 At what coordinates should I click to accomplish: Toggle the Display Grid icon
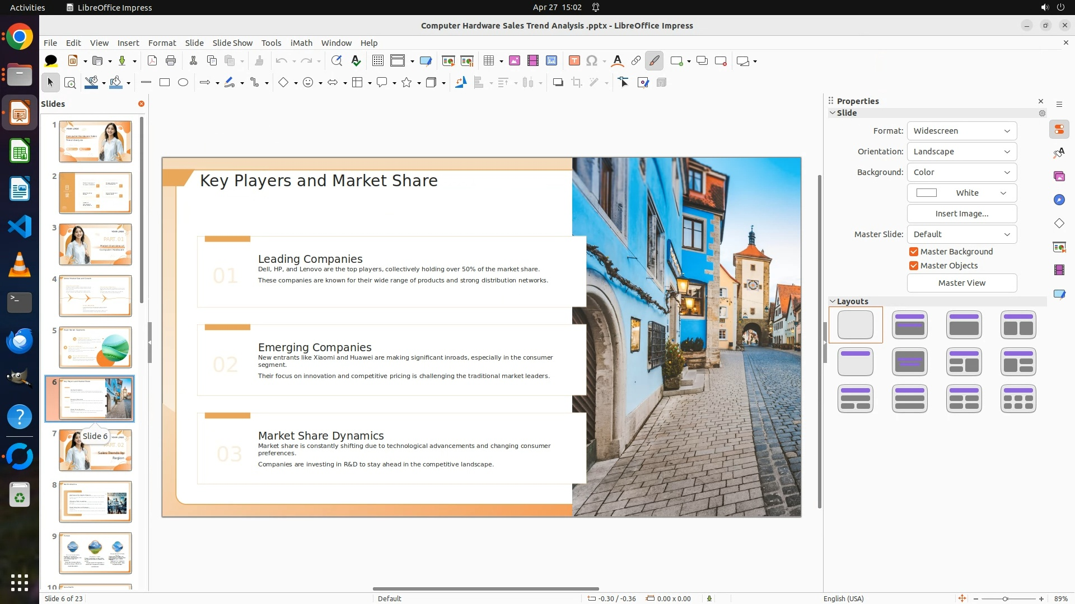click(x=378, y=61)
